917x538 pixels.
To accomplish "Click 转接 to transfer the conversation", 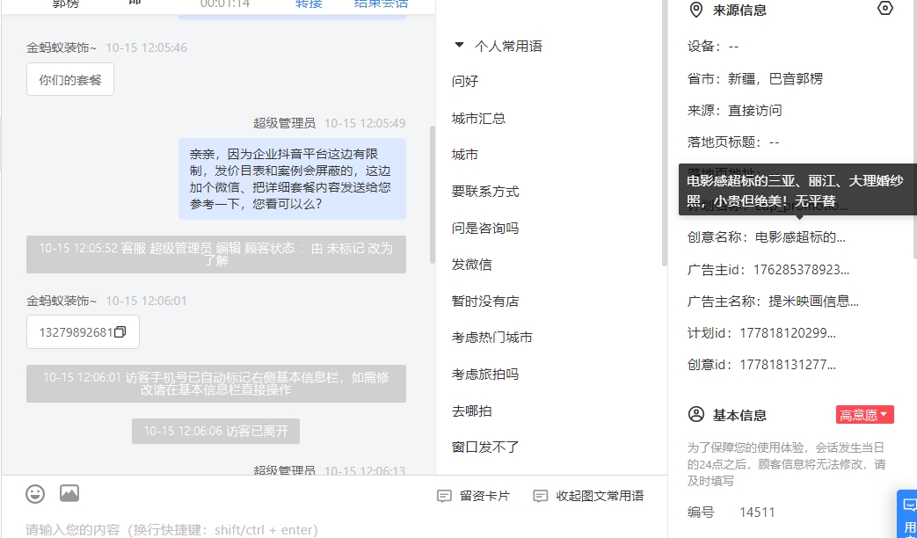I will [x=309, y=4].
